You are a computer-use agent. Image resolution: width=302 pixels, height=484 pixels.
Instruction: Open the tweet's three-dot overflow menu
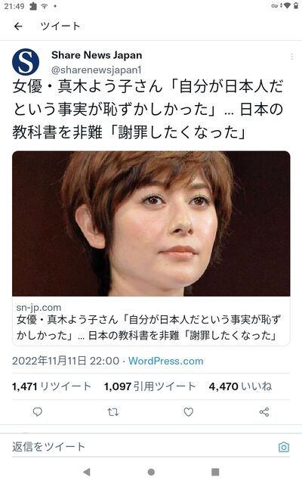coord(291,57)
